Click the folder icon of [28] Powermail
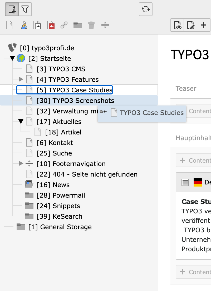Image resolution: width=211 pixels, height=291 pixels. 29,195
